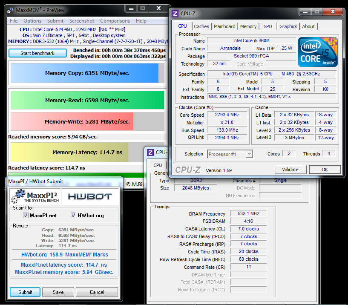Screen dimensions: 348x305
Task: Click the Name field showing Intel Core i5 460M
Action: (251, 40)
